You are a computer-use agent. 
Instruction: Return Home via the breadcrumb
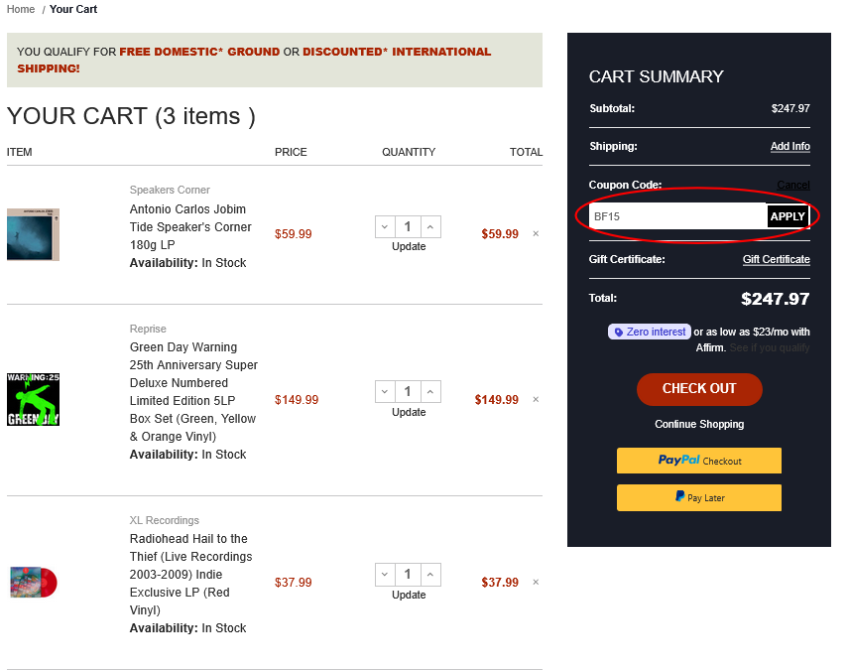19,9
